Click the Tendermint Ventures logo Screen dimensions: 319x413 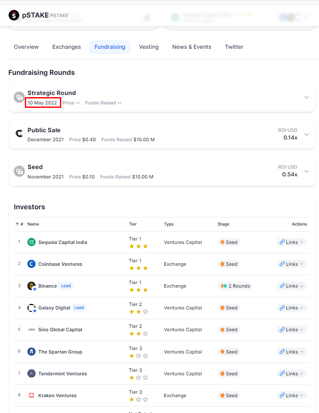[31, 374]
